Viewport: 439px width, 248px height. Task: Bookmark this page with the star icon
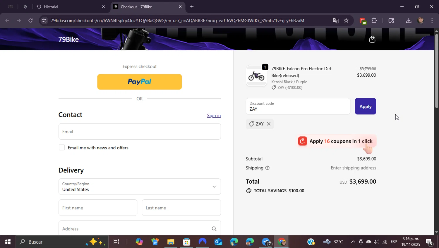point(346,20)
